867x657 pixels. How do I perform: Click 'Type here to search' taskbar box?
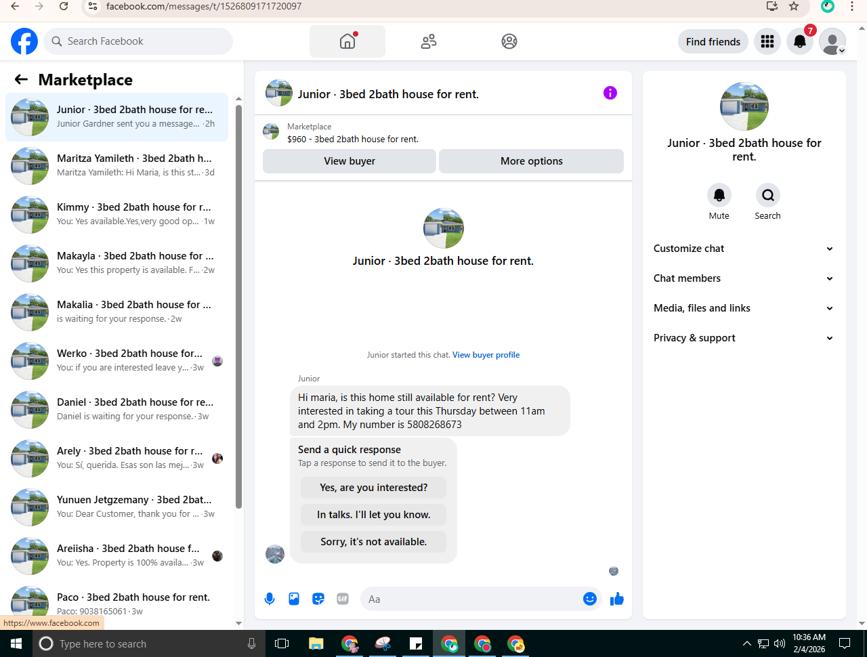[148, 643]
